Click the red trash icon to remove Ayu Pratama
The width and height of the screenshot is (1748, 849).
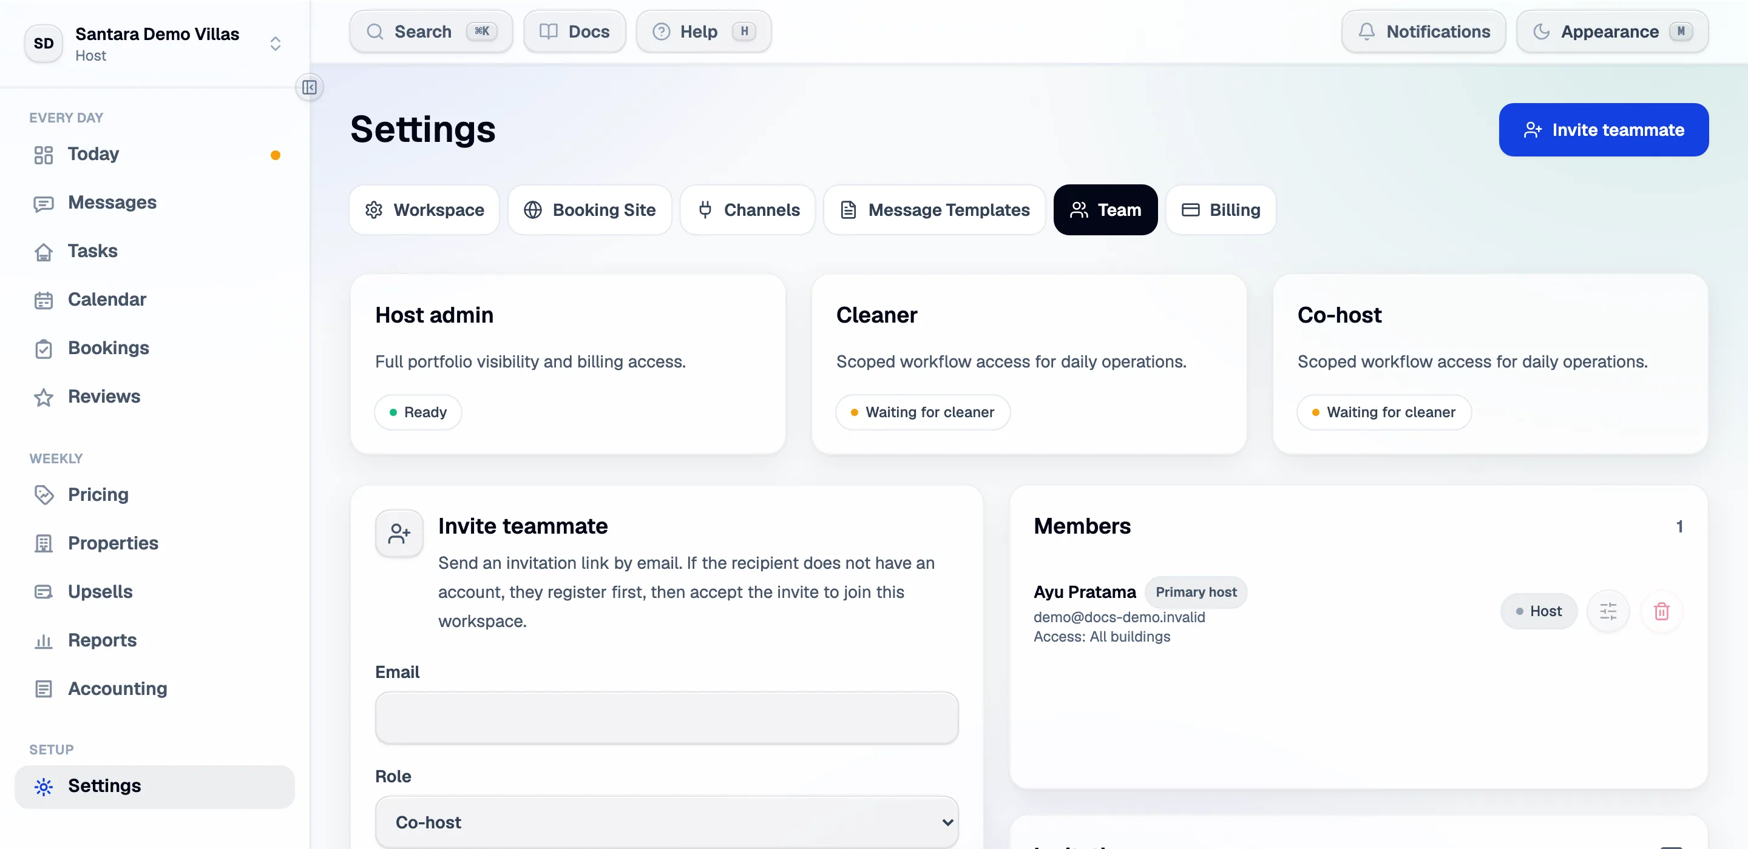pos(1661,612)
